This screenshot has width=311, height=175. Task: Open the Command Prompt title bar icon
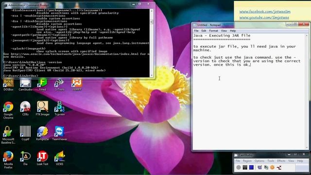click(5, 5)
